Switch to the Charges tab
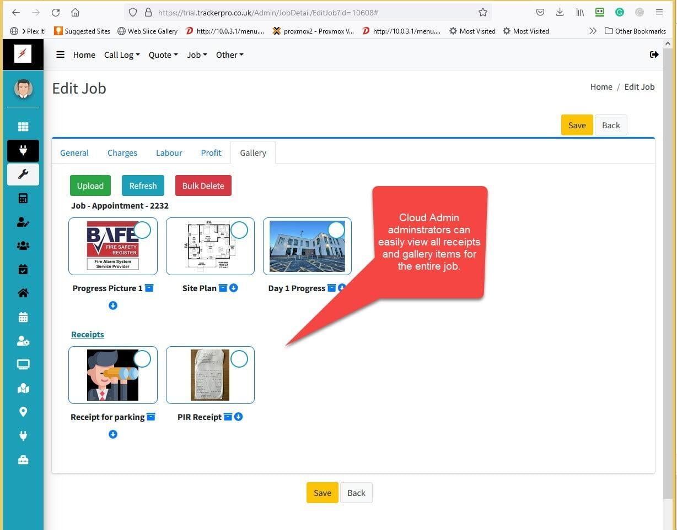This screenshot has width=677, height=530. click(x=122, y=153)
